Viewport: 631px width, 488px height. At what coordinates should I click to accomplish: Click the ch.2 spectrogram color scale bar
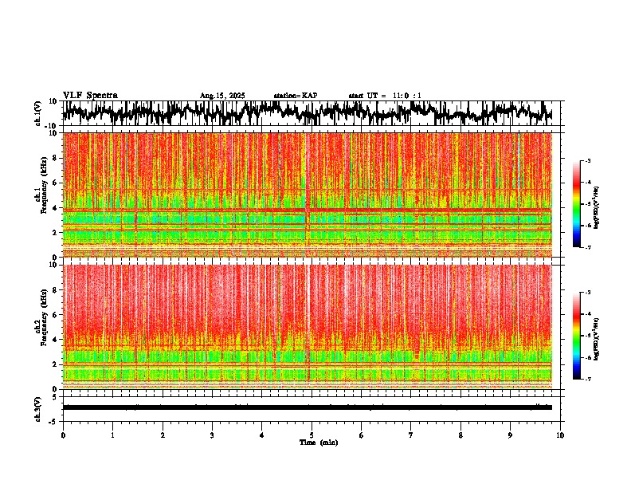[x=576, y=336]
